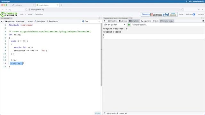Click the compiler info icon in status bar
This screenshot has width=205, height=115.
(x=118, y=113)
